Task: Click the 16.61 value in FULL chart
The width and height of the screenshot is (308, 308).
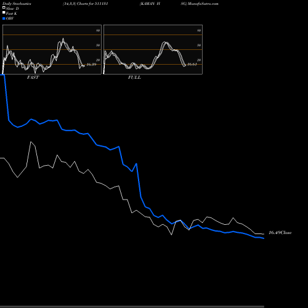Action: [x=192, y=65]
